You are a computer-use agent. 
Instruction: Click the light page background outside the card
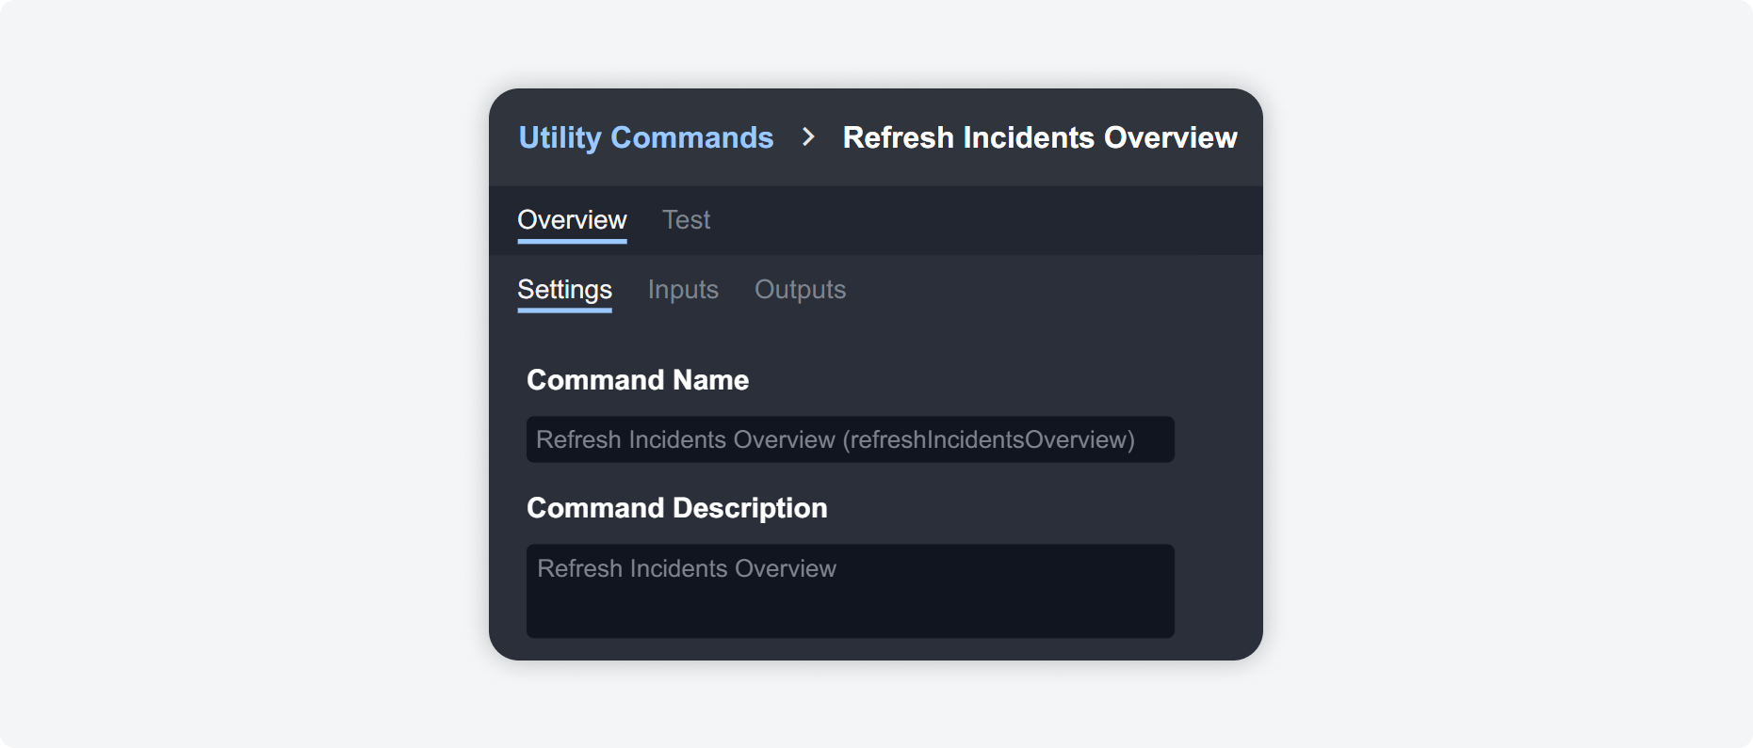click(235, 376)
